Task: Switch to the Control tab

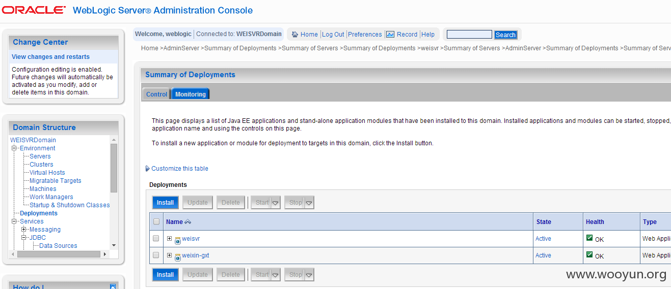Action: coord(156,94)
